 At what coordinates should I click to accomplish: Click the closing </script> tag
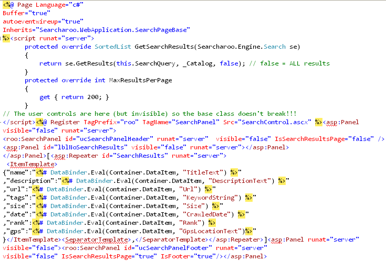click(x=19, y=122)
